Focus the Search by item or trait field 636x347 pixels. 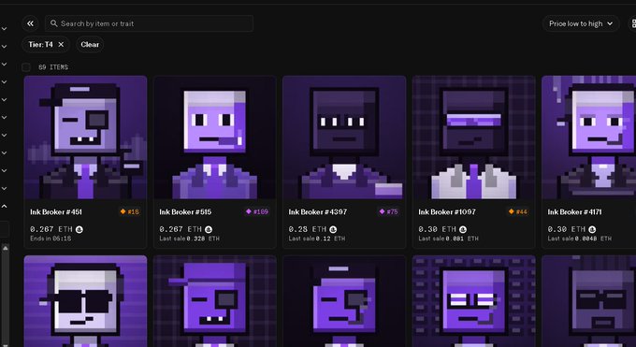tap(150, 23)
